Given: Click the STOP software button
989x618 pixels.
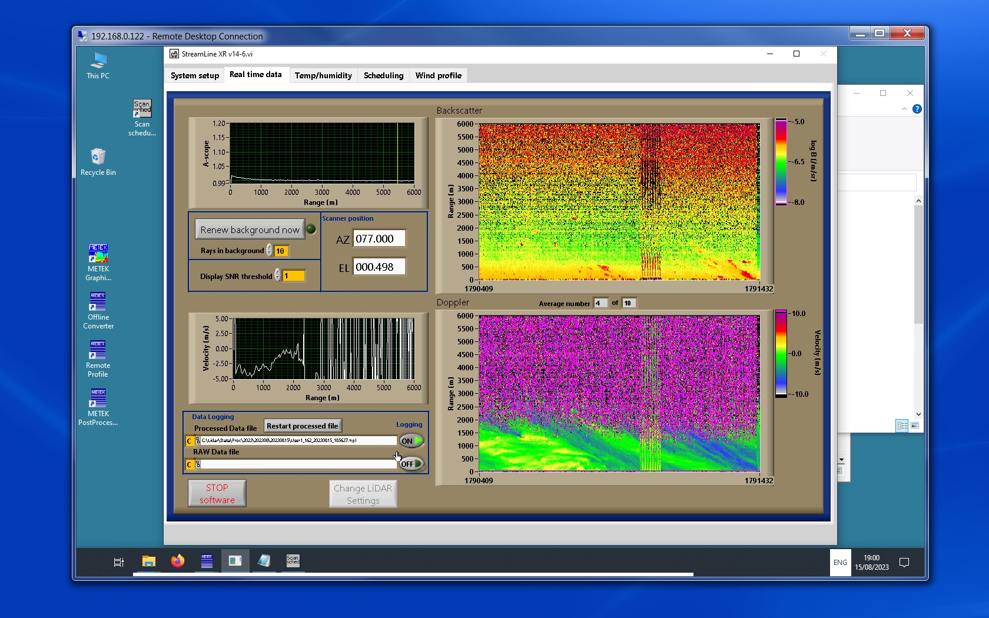Looking at the screenshot, I should click(217, 493).
